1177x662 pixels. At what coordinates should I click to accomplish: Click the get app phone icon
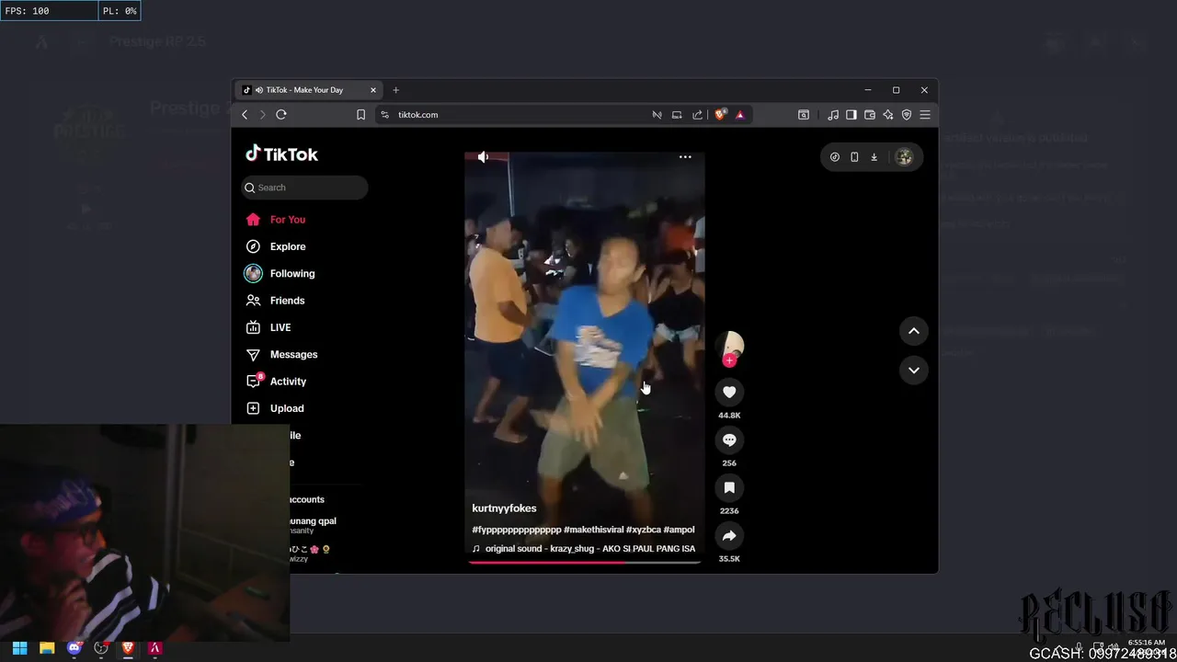[x=854, y=157]
